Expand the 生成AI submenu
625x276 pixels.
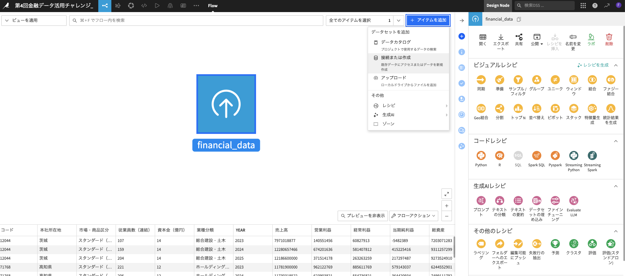pyautogui.click(x=409, y=115)
